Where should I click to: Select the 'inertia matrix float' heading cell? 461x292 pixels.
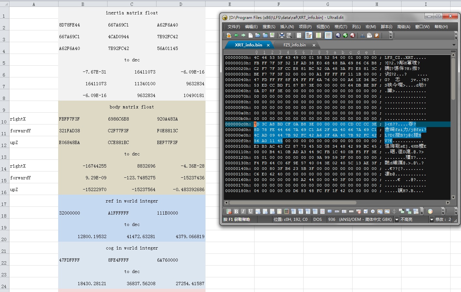(x=132, y=13)
